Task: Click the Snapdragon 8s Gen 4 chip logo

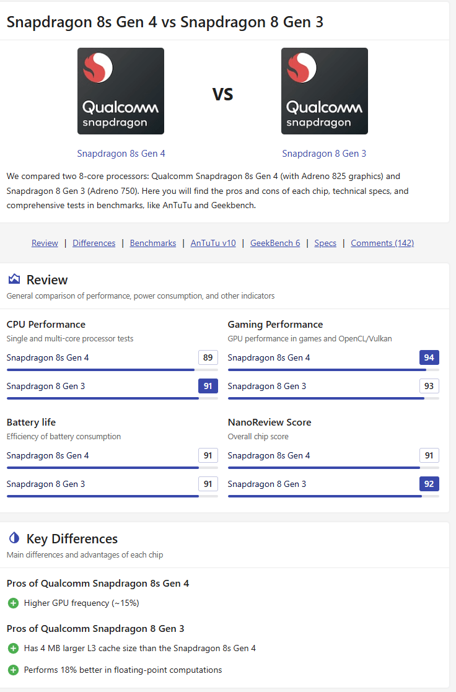Action: 121,91
